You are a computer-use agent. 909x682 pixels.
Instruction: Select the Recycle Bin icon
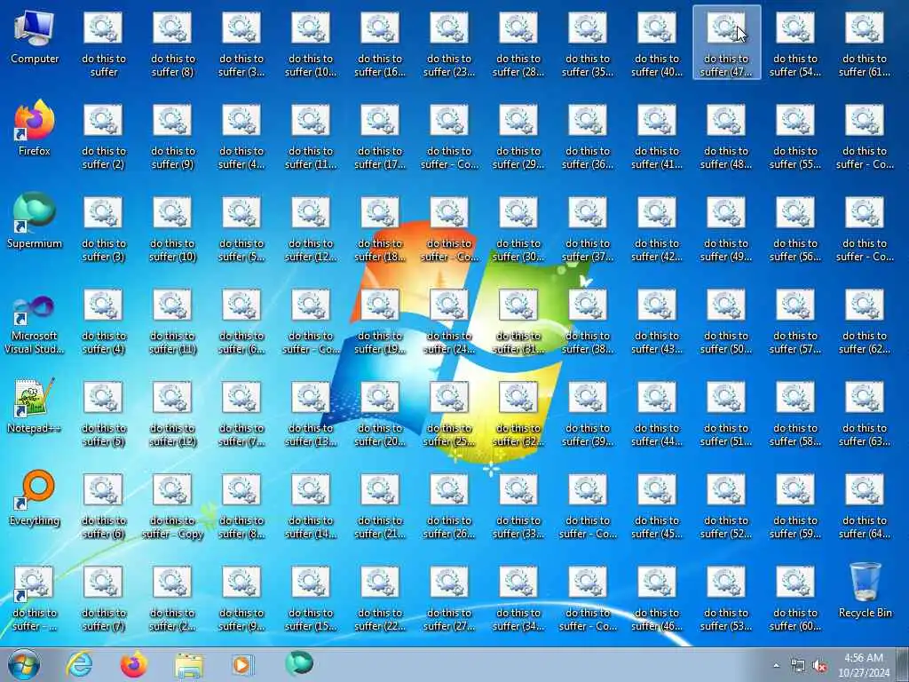pos(865,591)
